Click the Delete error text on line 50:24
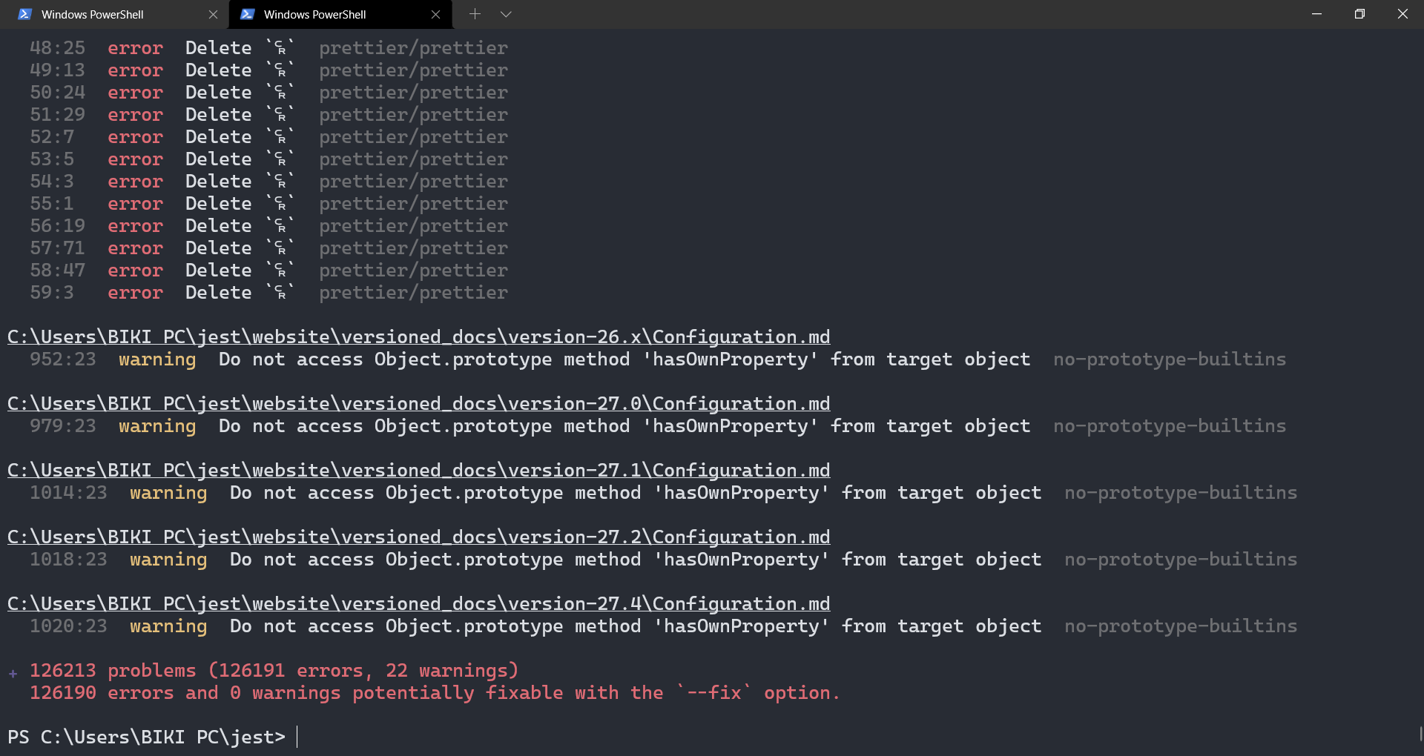Screen dimensions: 1424x756 pyautogui.click(x=217, y=92)
